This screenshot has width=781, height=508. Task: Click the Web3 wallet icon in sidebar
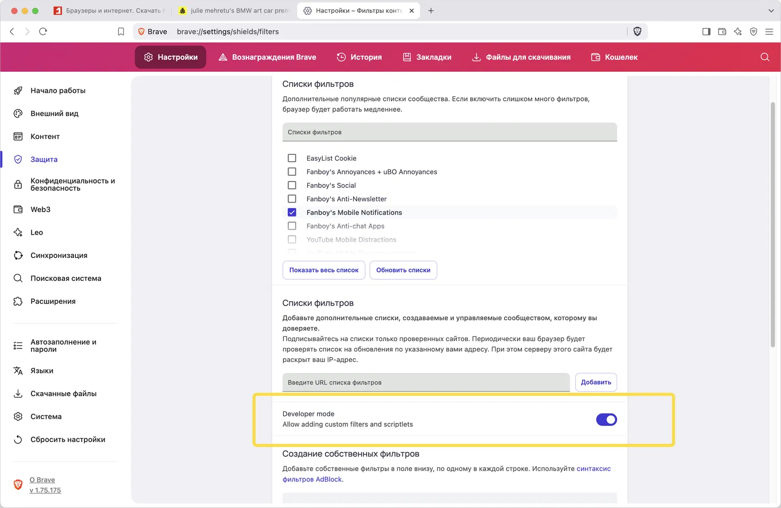click(18, 210)
